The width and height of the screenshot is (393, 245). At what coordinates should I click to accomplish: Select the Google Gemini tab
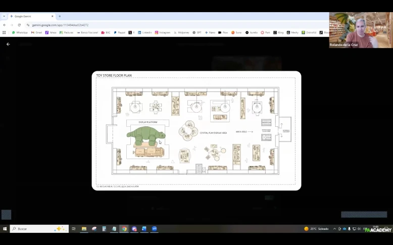[x=29, y=16]
